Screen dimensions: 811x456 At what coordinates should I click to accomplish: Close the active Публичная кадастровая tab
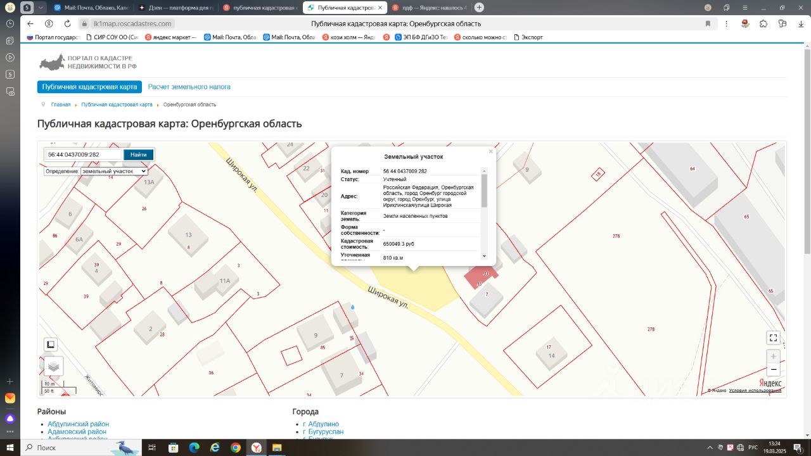(x=379, y=8)
